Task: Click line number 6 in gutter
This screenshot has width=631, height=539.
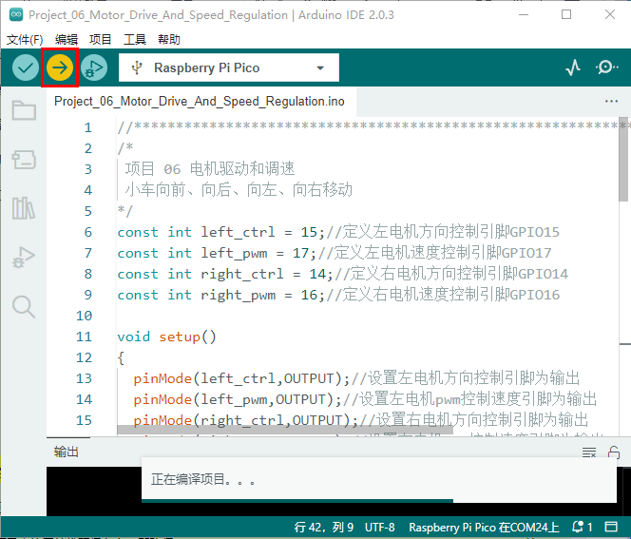Action: click(88, 232)
